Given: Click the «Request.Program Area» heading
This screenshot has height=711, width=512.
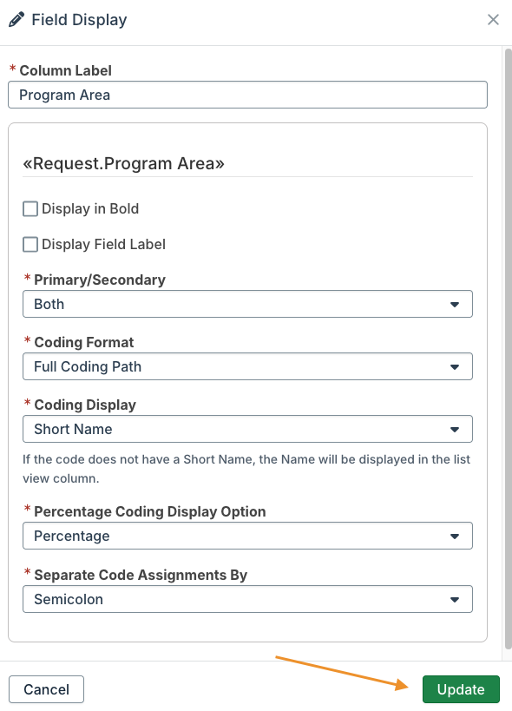Looking at the screenshot, I should pos(124,163).
